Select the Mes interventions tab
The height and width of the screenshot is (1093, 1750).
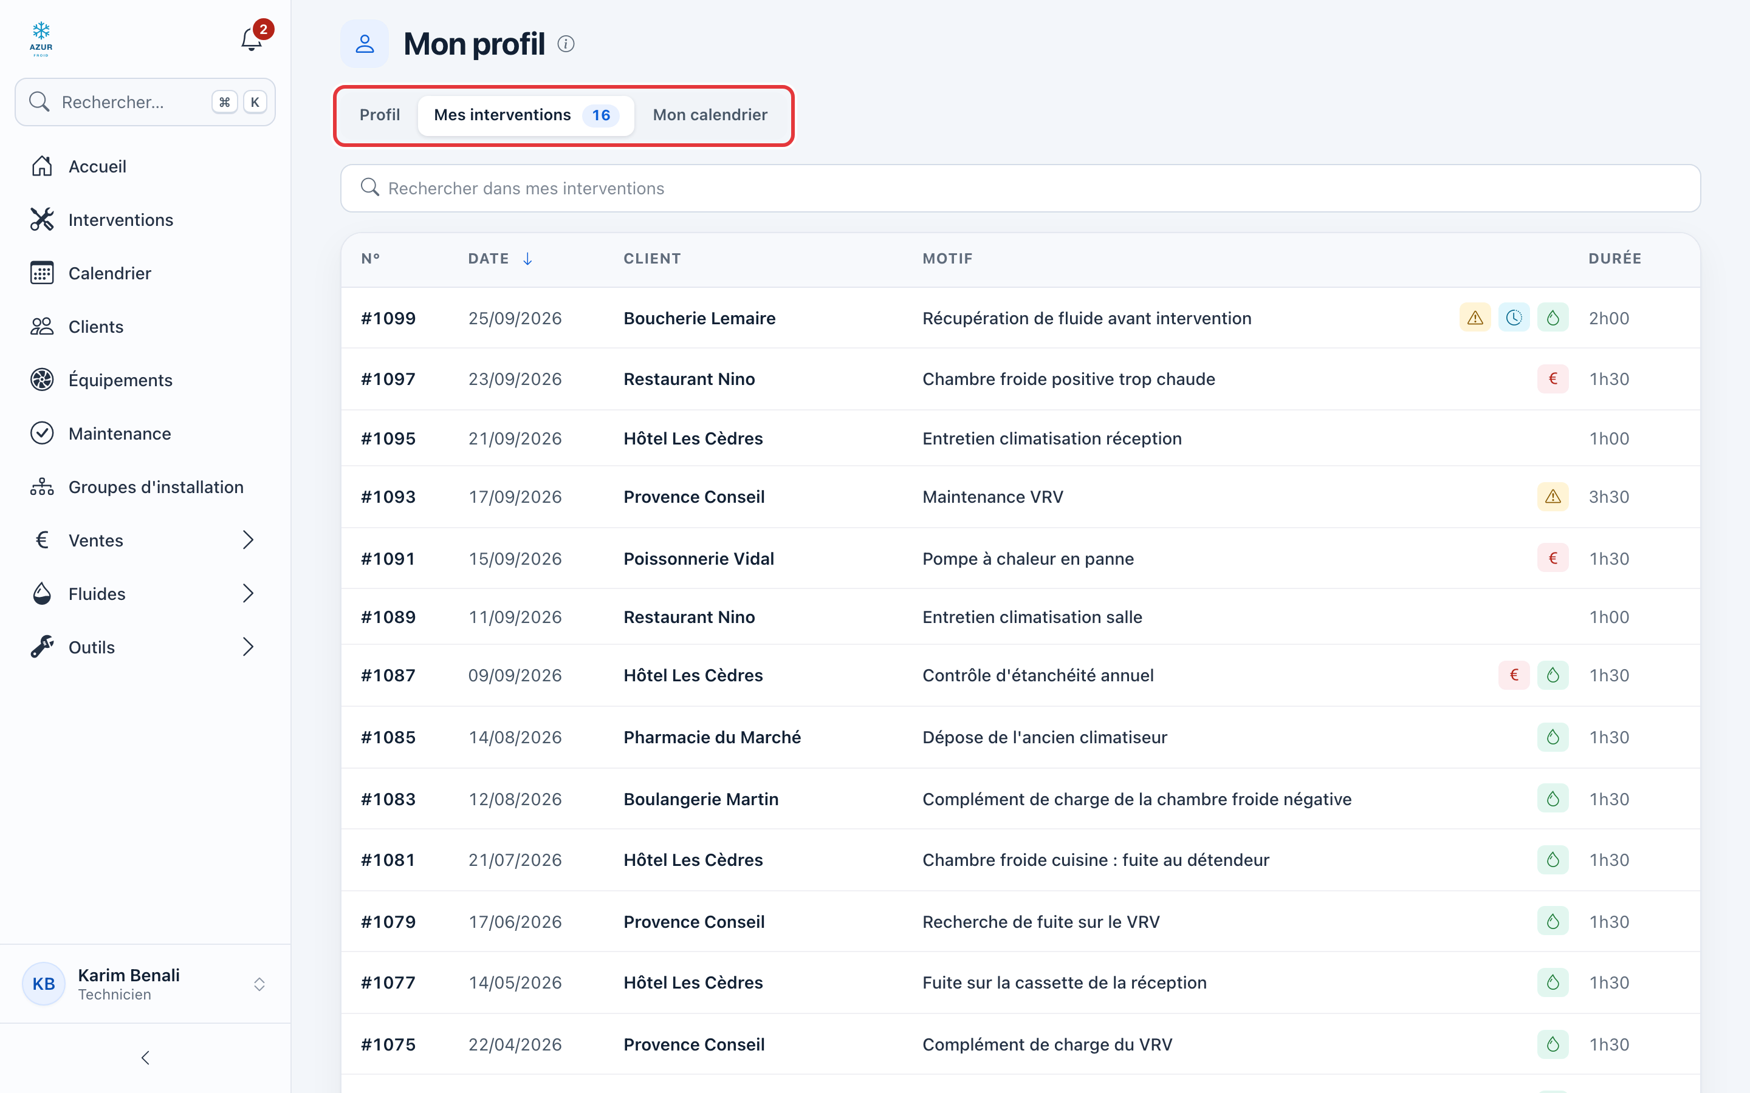pyautogui.click(x=526, y=115)
